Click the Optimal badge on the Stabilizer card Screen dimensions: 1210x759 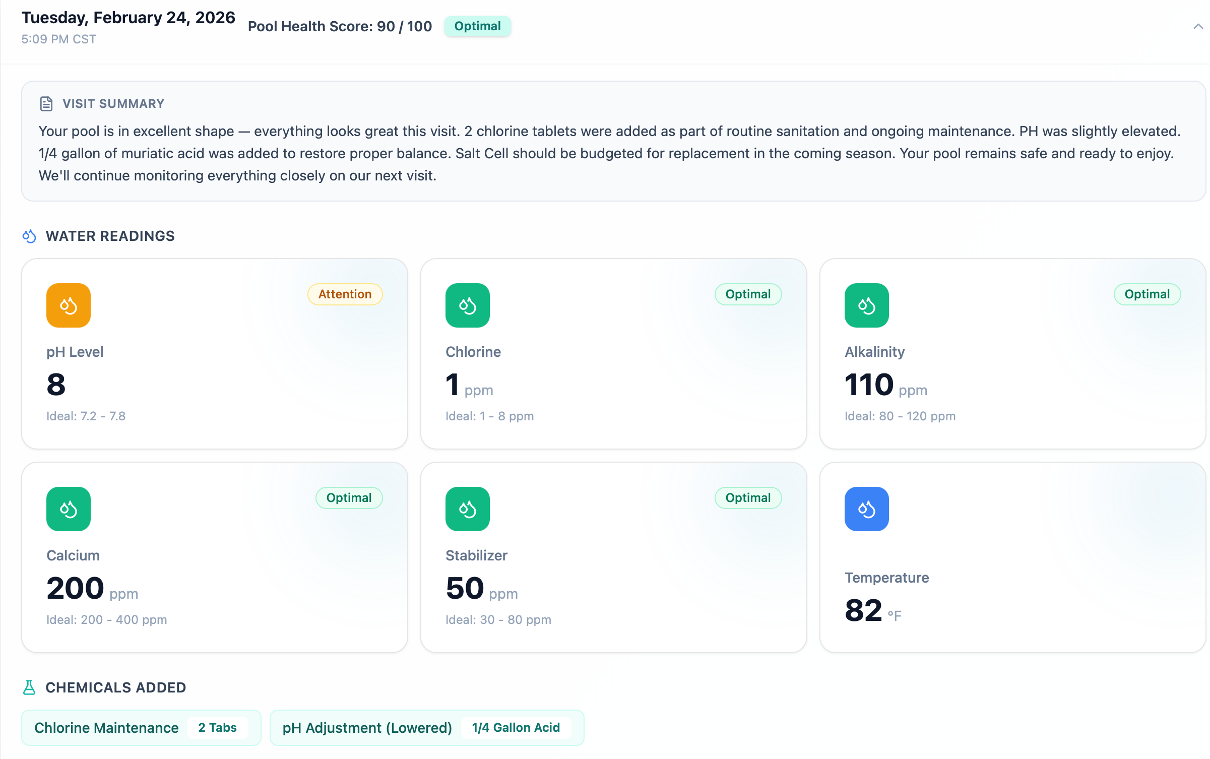pyautogui.click(x=748, y=498)
